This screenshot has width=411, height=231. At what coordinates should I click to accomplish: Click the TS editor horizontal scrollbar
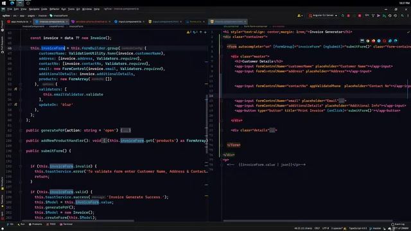[78, 221]
